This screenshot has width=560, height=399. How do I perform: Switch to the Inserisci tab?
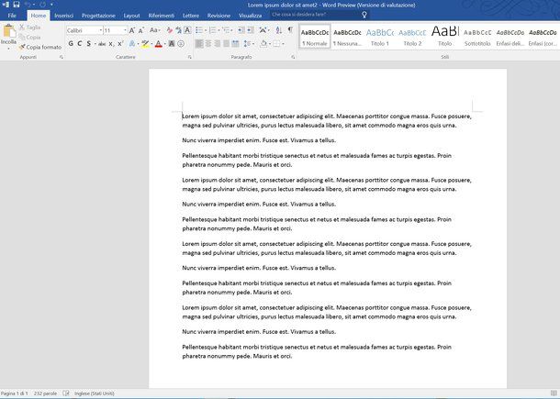64,16
